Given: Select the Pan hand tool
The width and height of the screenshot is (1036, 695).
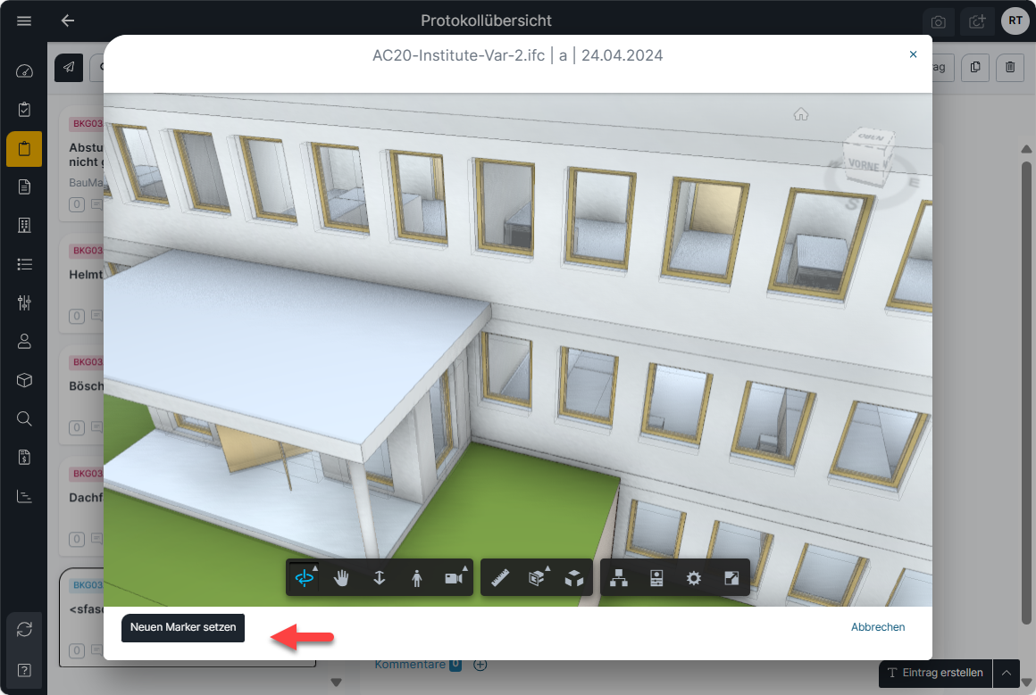Looking at the screenshot, I should point(341,578).
